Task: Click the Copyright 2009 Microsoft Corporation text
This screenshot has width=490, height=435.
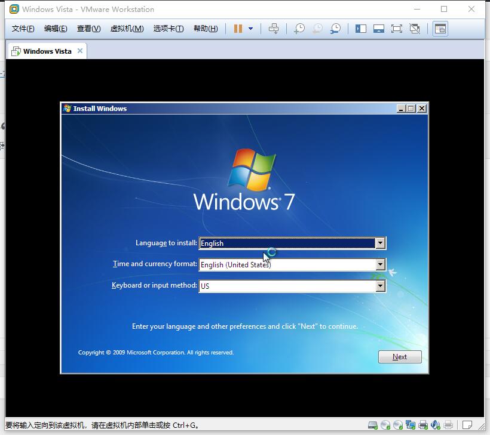Action: pos(155,352)
